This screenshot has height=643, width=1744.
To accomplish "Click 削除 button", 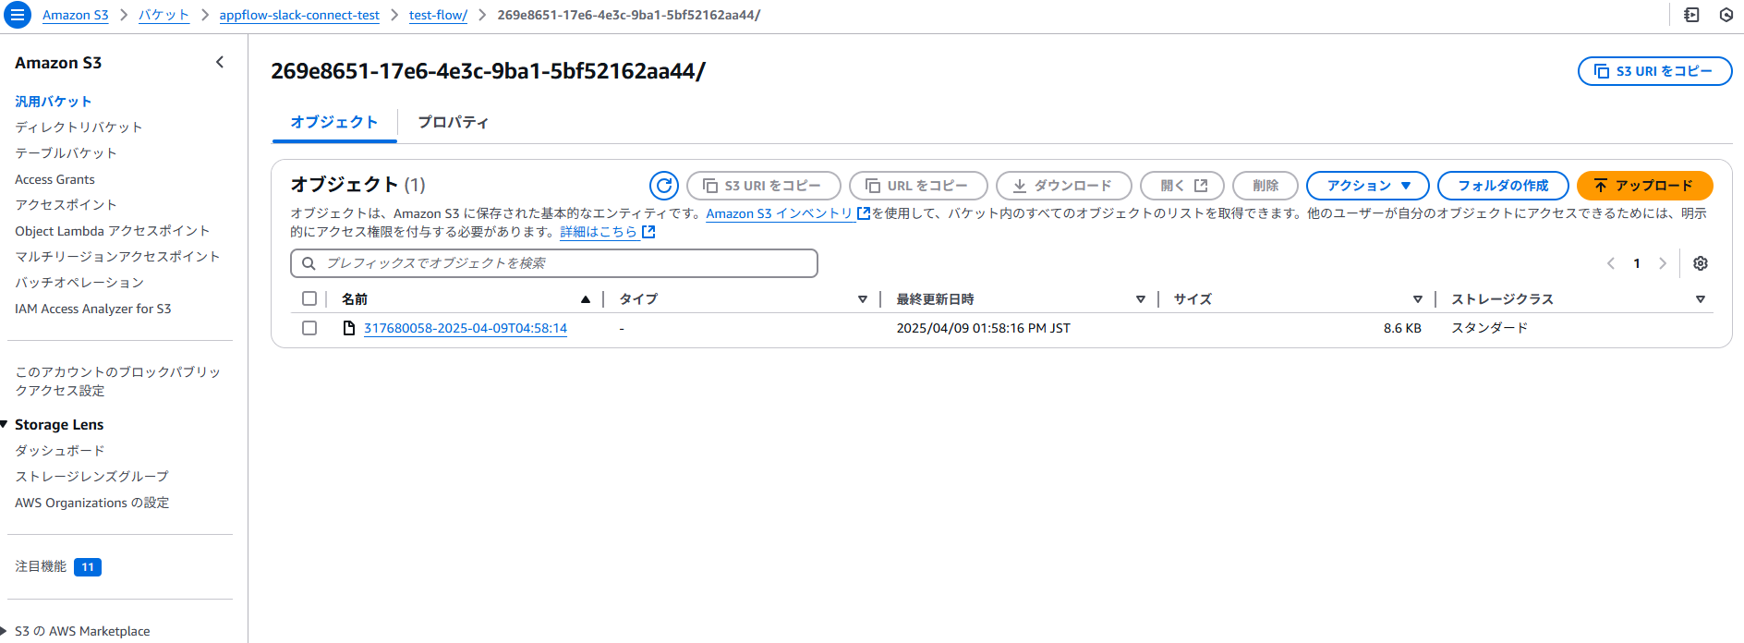I will tap(1266, 186).
